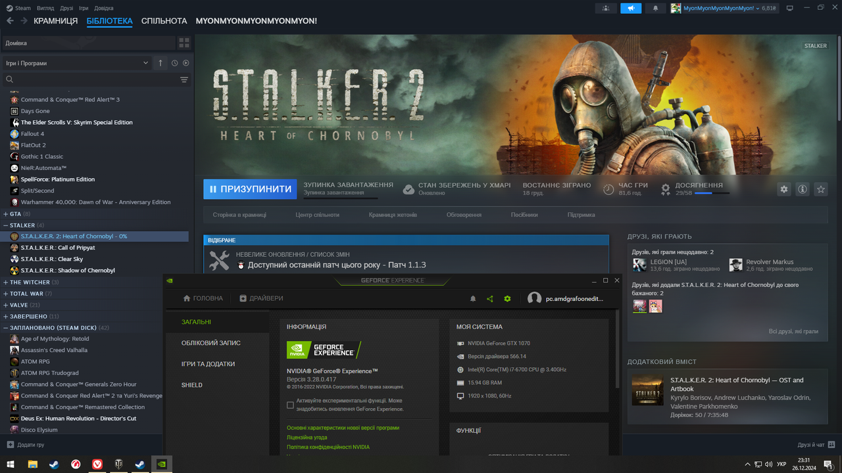Click the Steam Big Picture mode icon
842x473 pixels.
pyautogui.click(x=789, y=8)
